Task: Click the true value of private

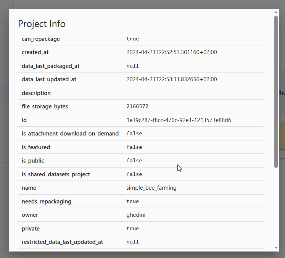Action: [133, 228]
